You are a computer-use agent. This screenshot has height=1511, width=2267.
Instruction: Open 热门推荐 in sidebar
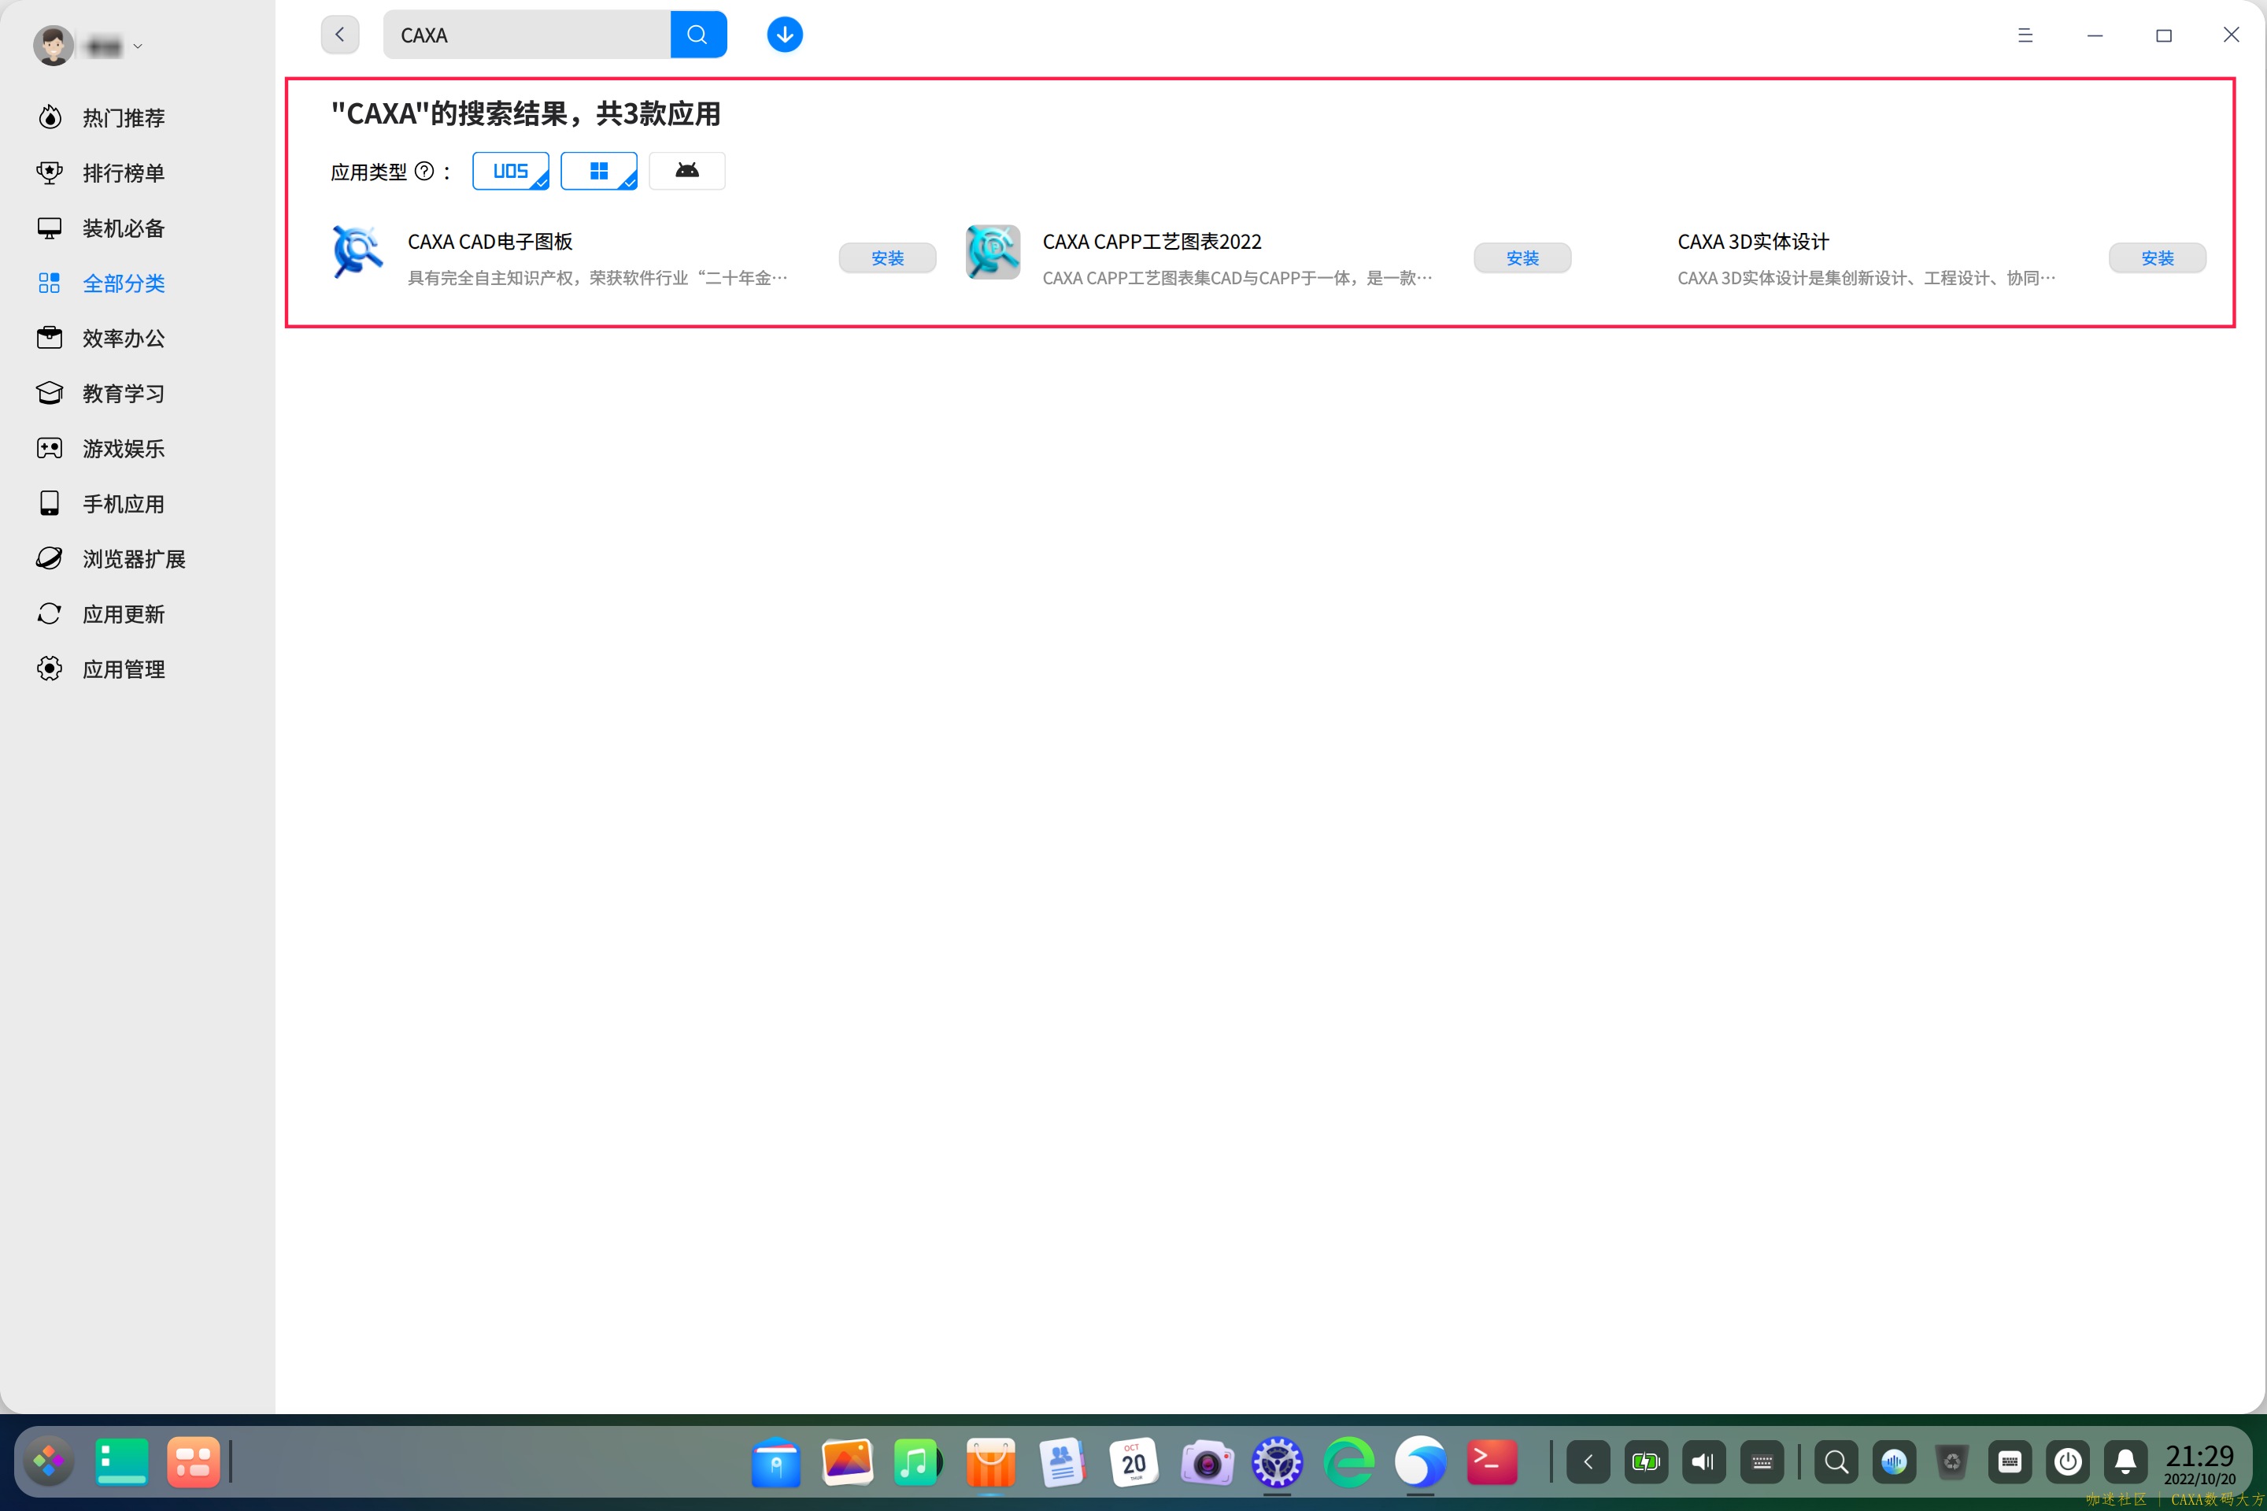(124, 117)
